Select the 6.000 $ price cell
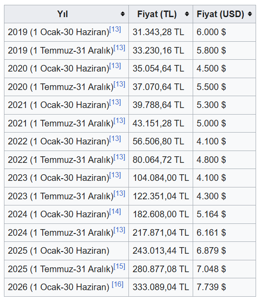Screen dimensions: 260x302 (x=224, y=32)
